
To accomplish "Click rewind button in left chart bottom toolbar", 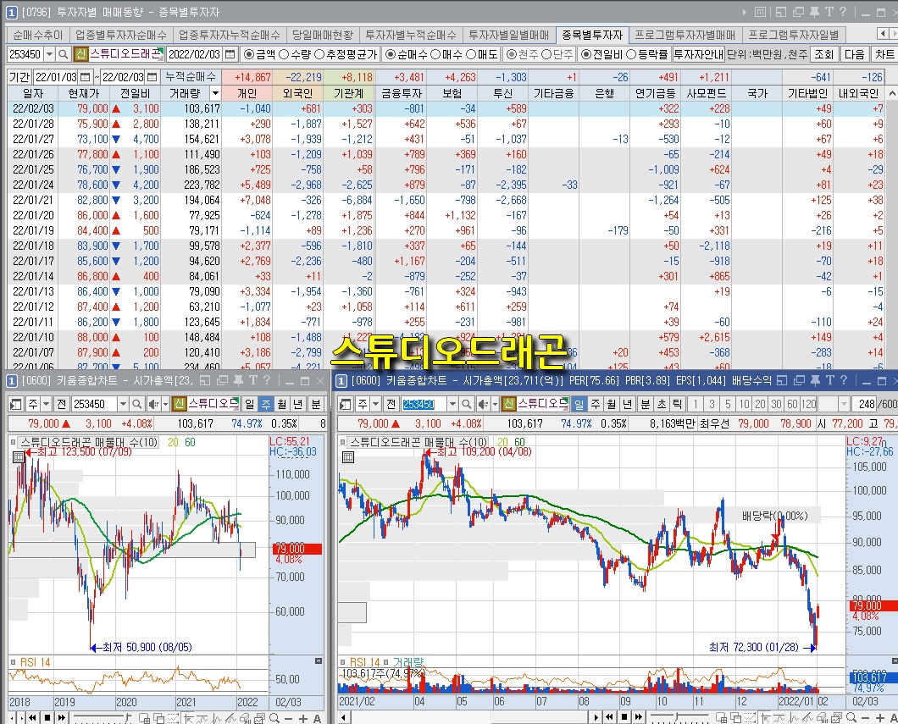I will pyautogui.click(x=33, y=717).
